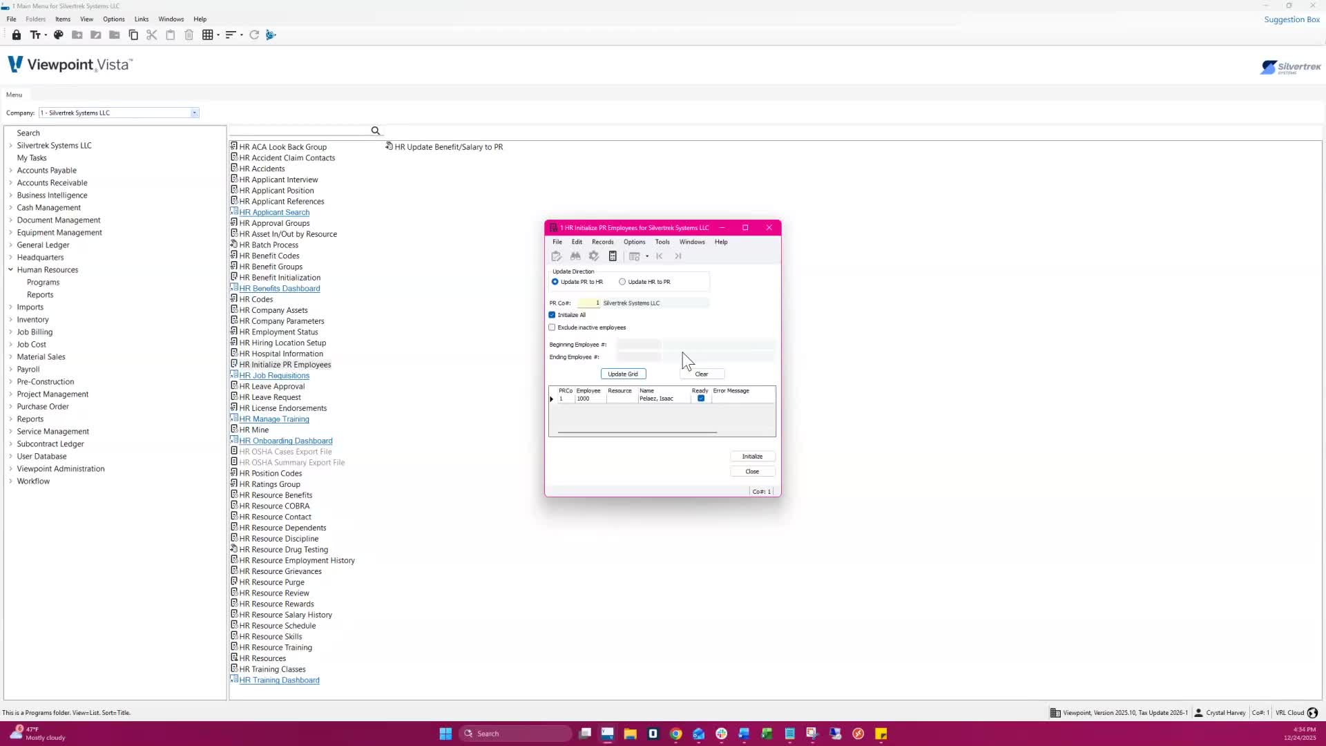
Task: Click the gear settings icon in dialog
Action: [x=594, y=256]
